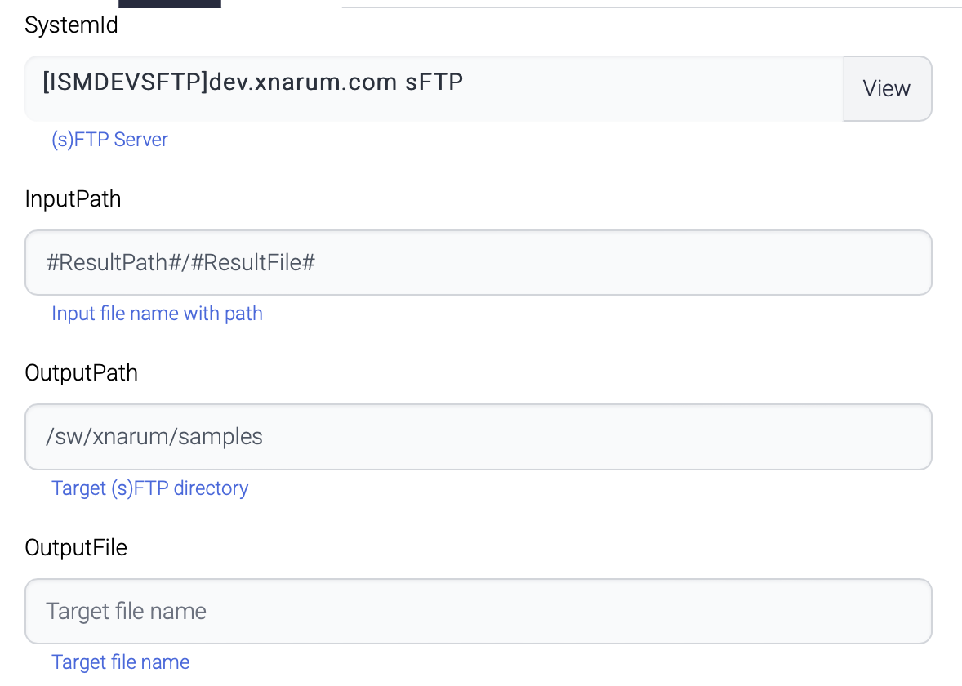Click the OutputPath field label

(82, 373)
